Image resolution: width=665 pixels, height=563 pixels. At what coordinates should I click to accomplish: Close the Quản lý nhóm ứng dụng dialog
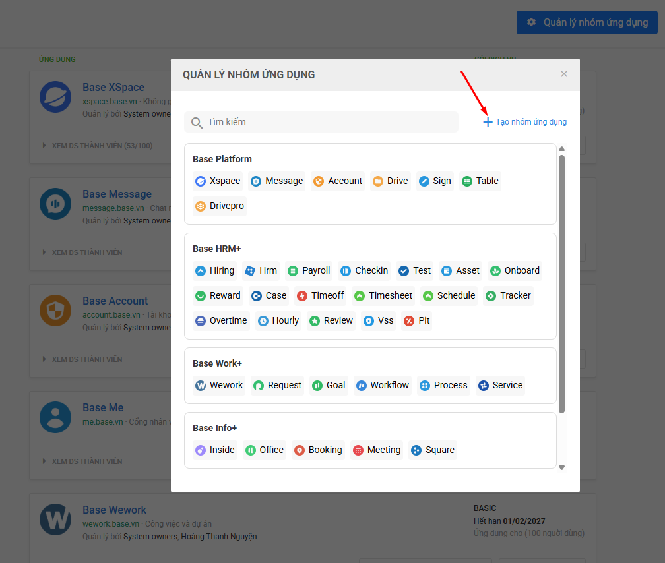click(563, 74)
